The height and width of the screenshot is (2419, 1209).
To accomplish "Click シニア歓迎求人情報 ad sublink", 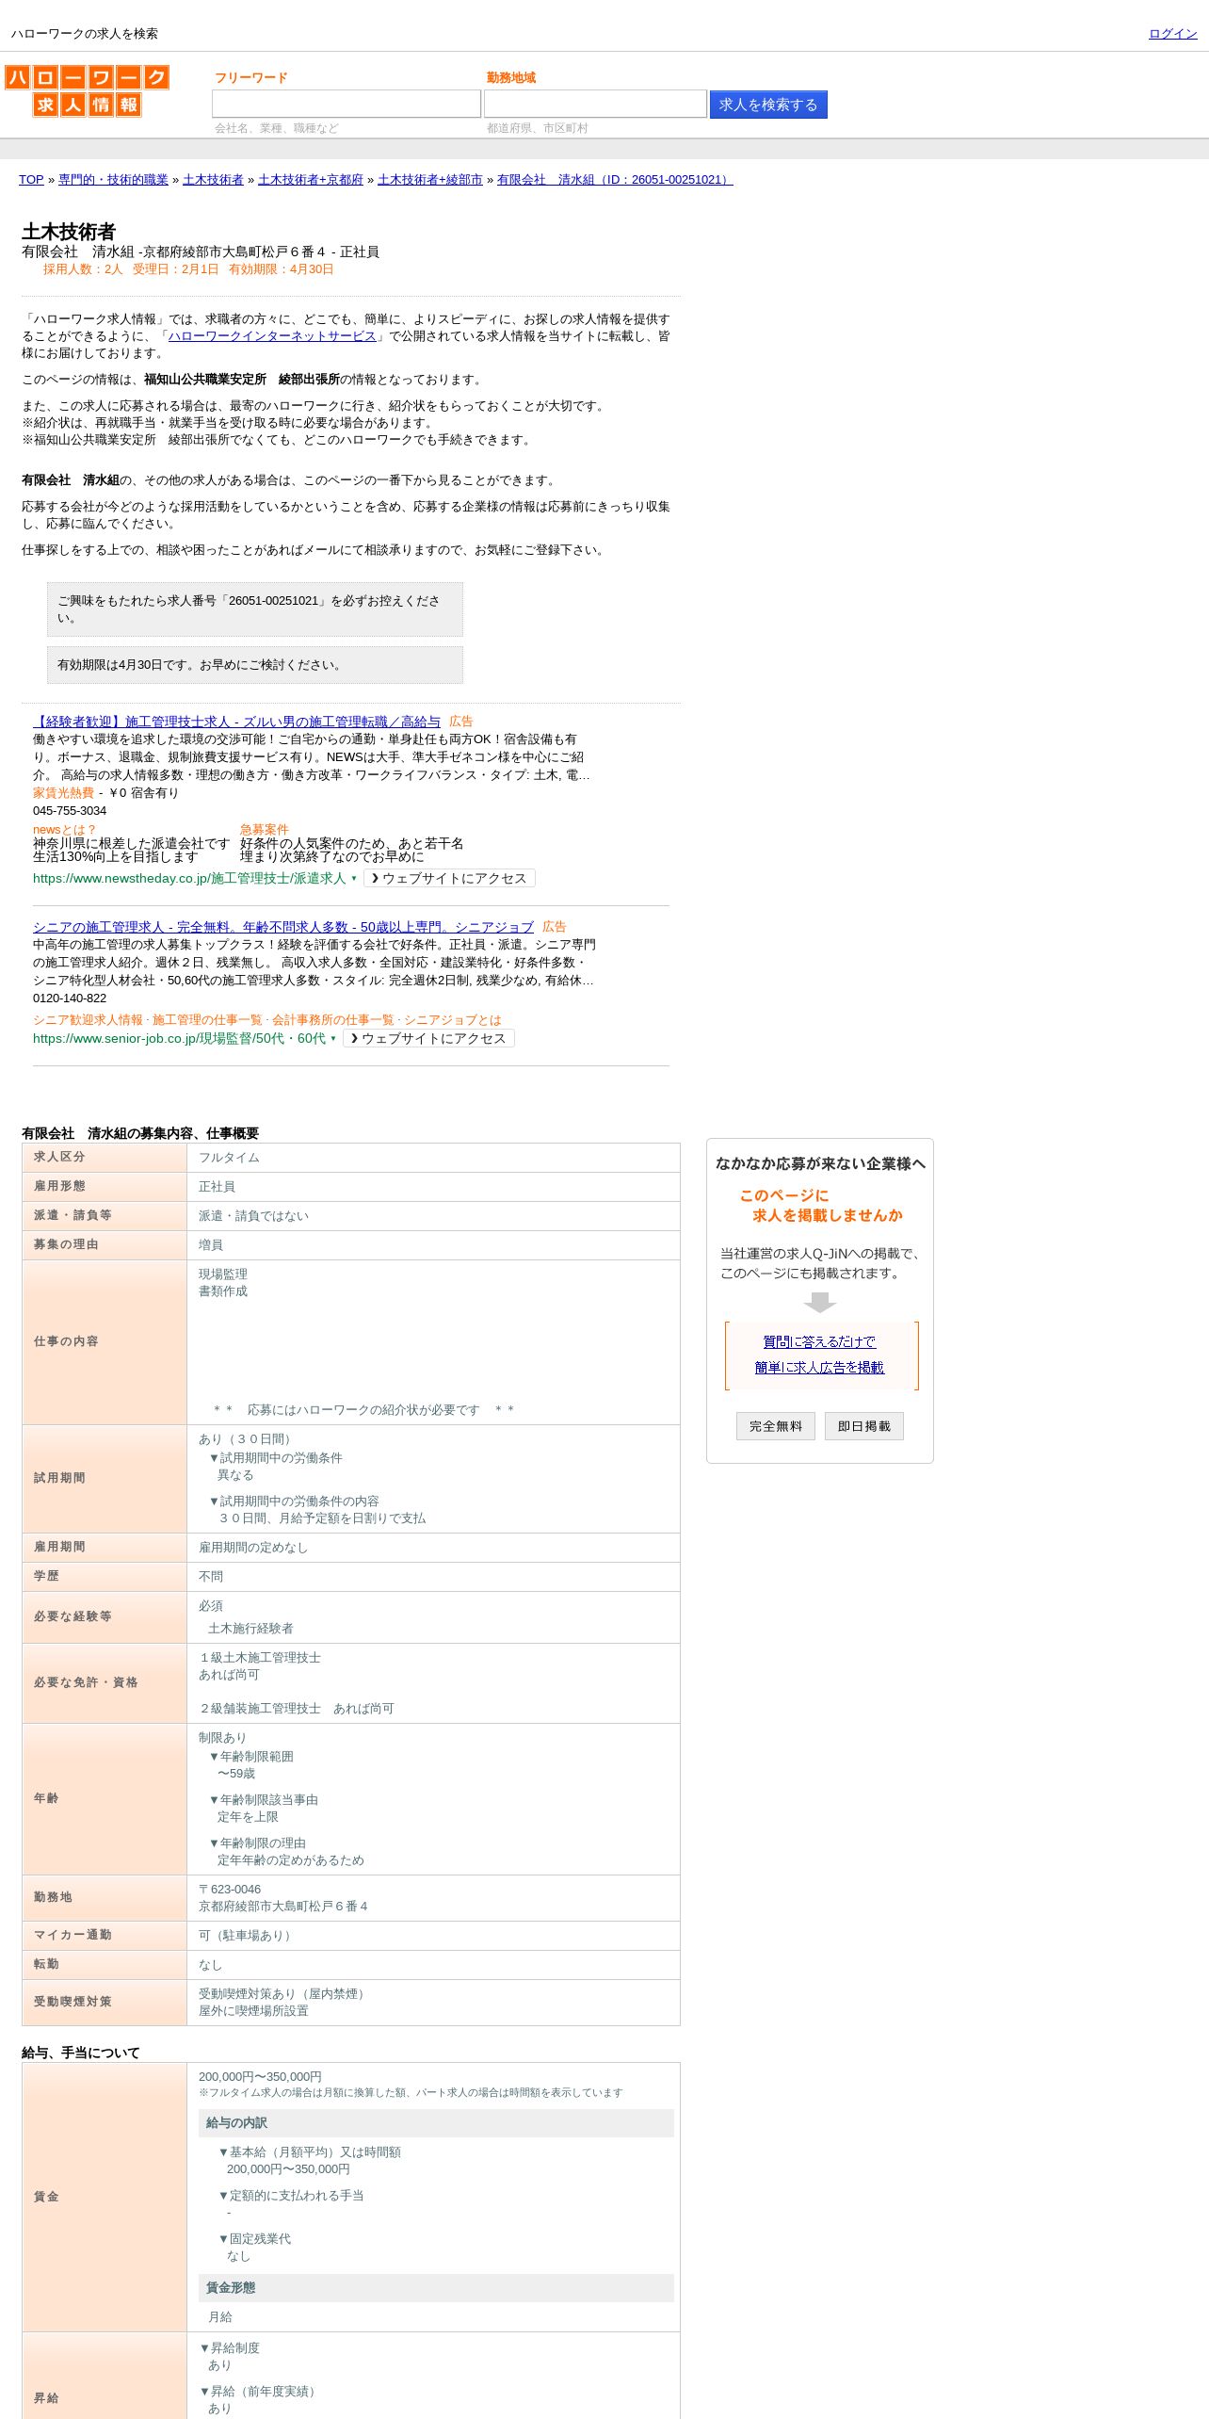I will pos(88,1020).
